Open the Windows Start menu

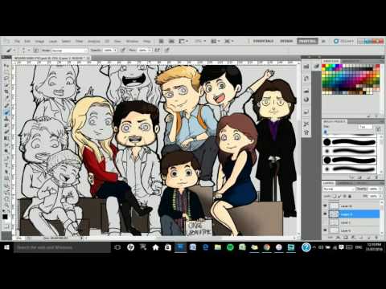point(6,247)
